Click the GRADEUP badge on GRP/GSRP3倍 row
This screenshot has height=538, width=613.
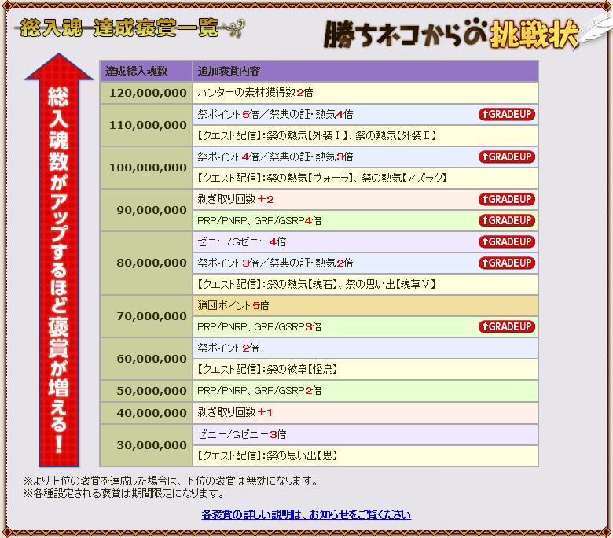[x=507, y=326]
